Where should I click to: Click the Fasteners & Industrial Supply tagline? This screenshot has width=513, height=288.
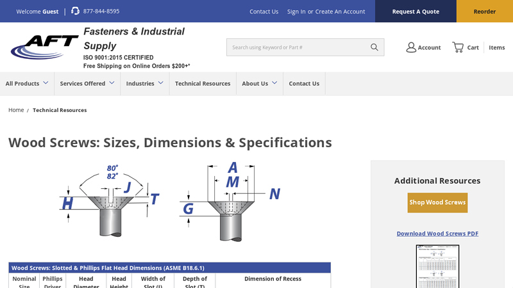(134, 38)
